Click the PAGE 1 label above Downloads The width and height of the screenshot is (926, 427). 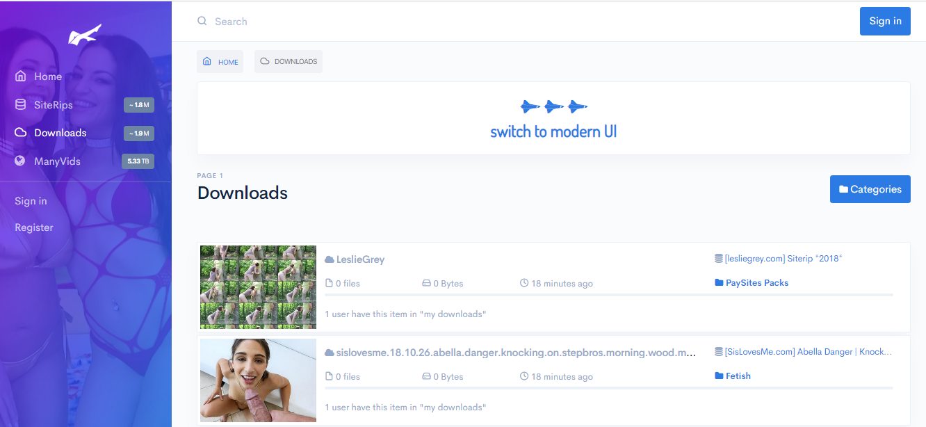[x=210, y=176]
